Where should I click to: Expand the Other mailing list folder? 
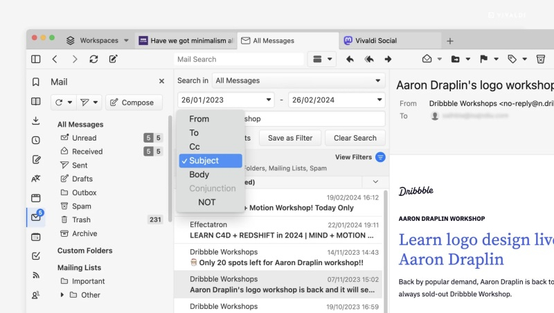[x=63, y=295]
